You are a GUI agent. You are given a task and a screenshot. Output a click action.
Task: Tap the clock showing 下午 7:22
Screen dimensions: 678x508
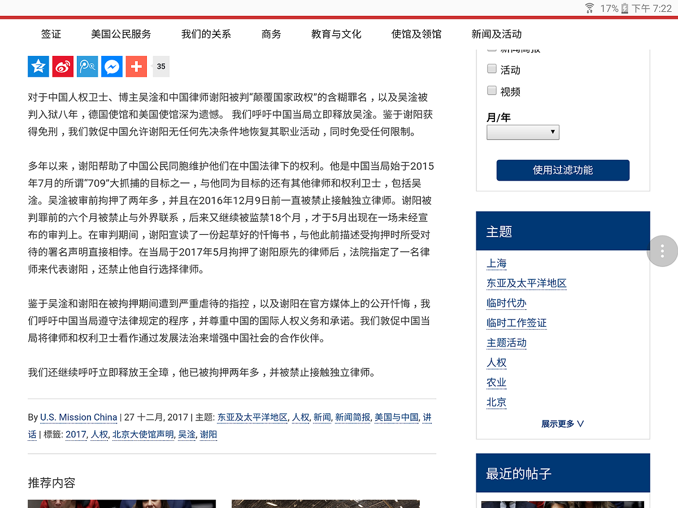tap(651, 8)
